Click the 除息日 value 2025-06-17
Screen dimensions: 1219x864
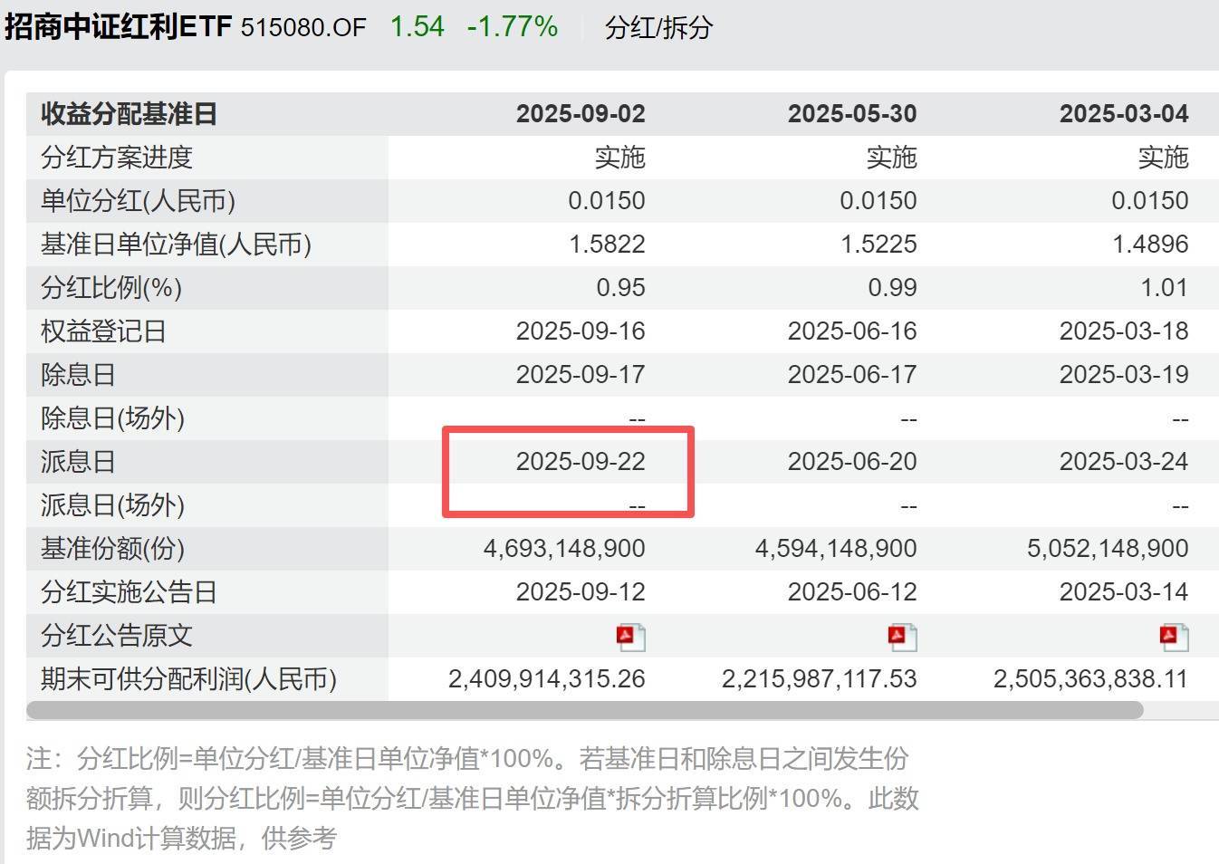[852, 375]
